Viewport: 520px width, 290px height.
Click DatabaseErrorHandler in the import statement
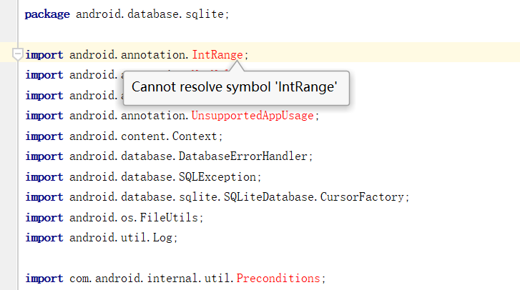243,156
